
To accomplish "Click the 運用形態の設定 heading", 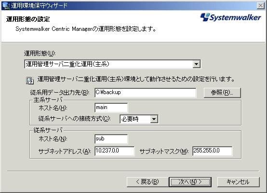I will [28, 19].
